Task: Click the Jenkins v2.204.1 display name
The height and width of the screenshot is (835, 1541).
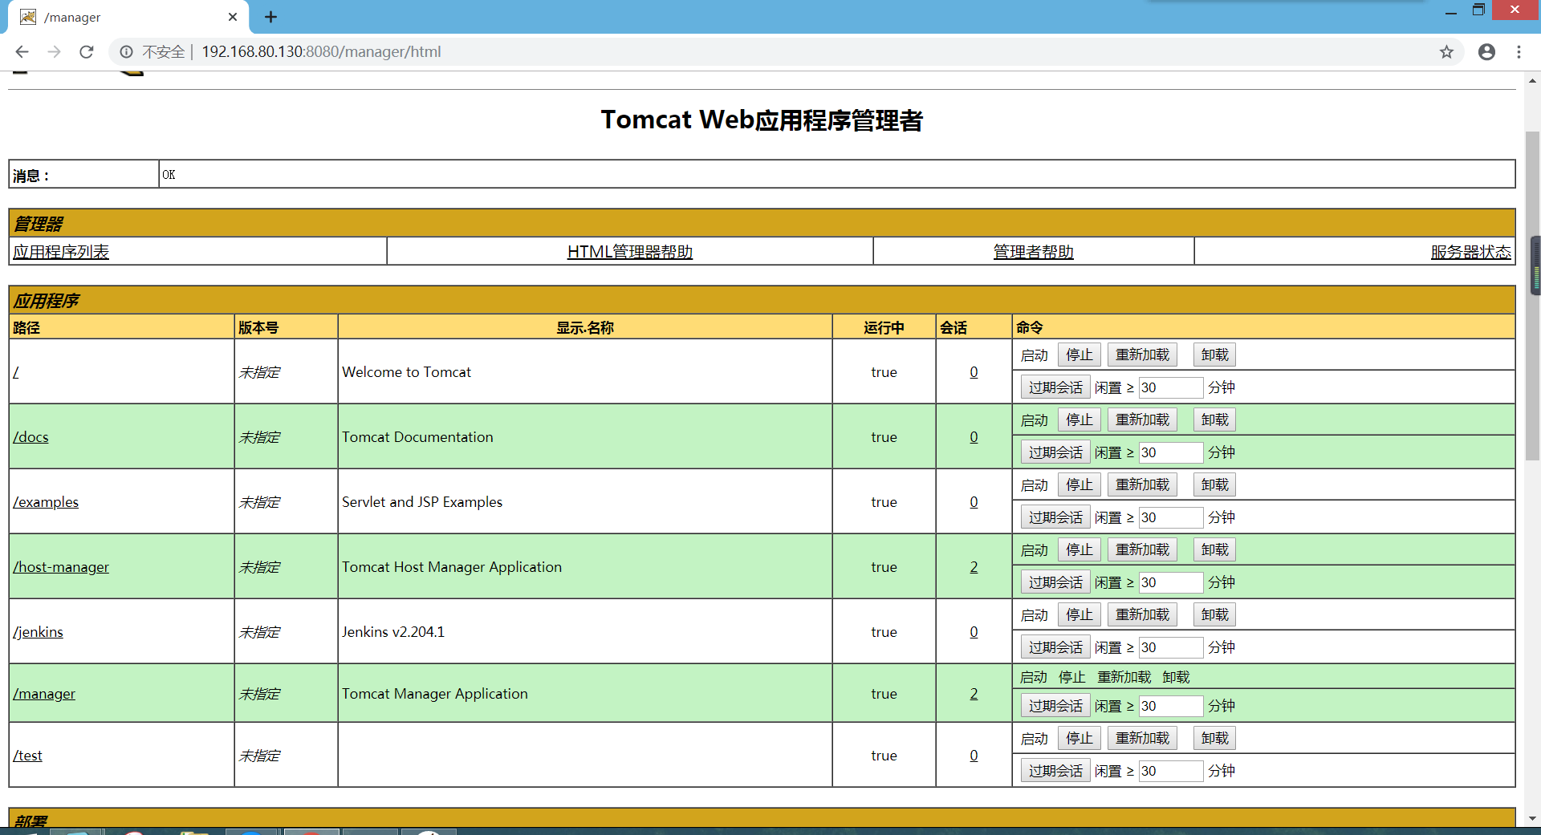Action: click(x=393, y=632)
